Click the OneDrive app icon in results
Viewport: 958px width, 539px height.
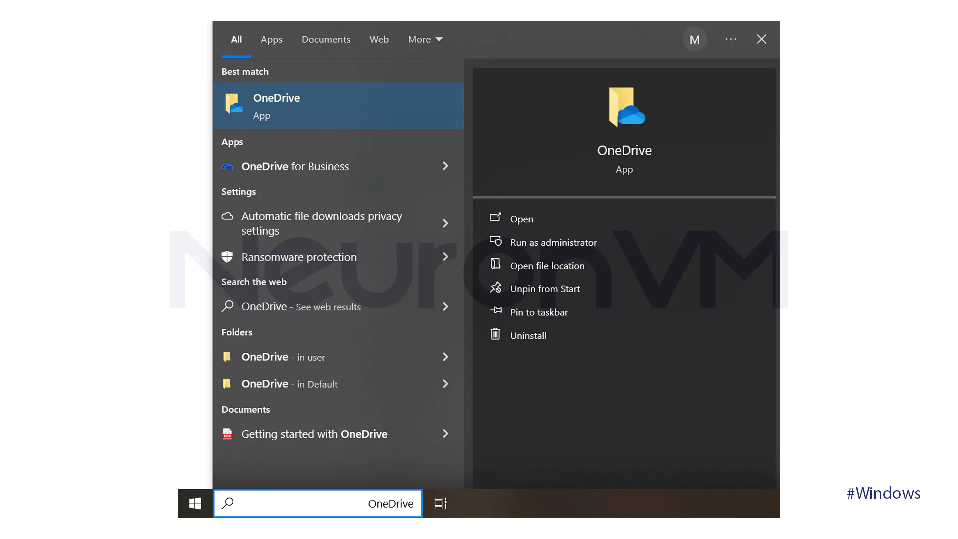point(233,105)
